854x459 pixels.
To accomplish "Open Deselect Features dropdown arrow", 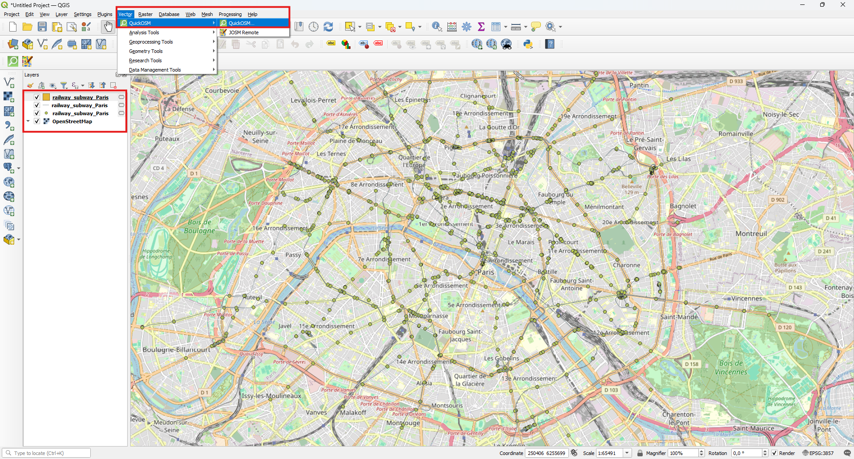I will click(399, 27).
